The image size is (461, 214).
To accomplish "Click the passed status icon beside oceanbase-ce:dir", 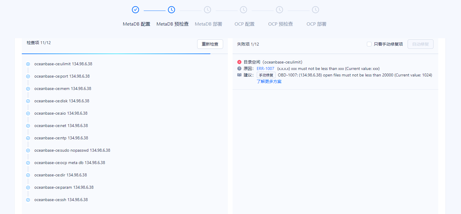I will point(28,175).
